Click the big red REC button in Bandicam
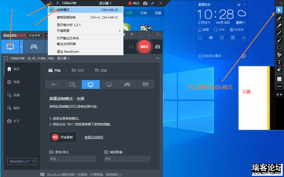 pos(144,47)
